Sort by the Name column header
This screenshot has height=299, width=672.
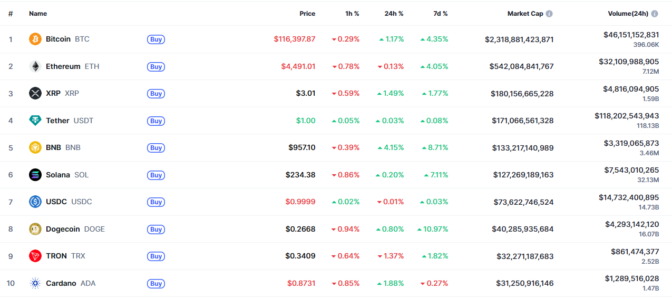[x=38, y=14]
